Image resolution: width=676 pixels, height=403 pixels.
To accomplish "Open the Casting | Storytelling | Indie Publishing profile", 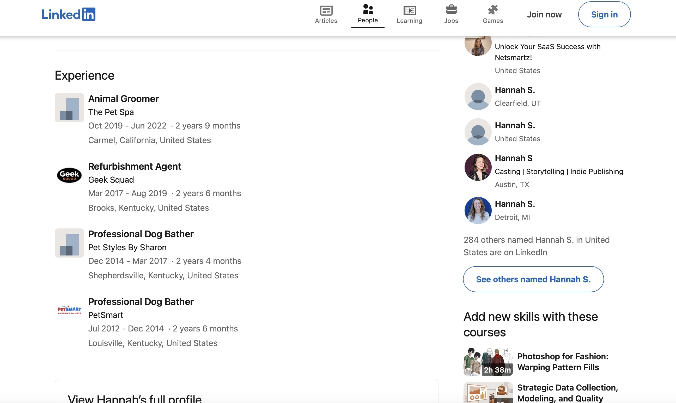I will click(559, 171).
